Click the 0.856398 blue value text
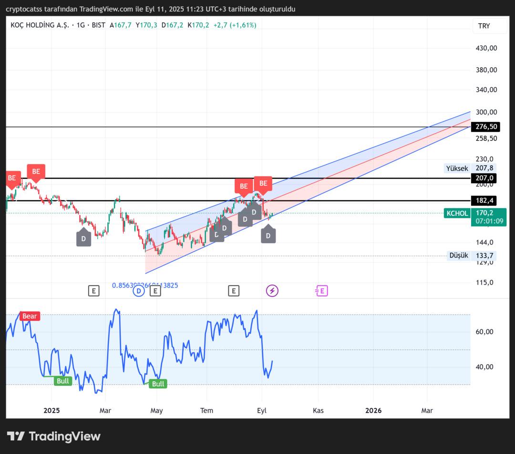Viewport: 515px width, 454px height. tap(145, 286)
